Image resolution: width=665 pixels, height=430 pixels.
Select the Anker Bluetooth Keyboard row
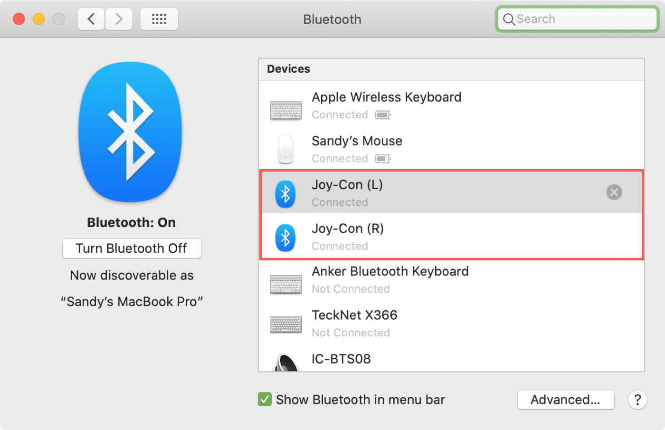pos(451,280)
